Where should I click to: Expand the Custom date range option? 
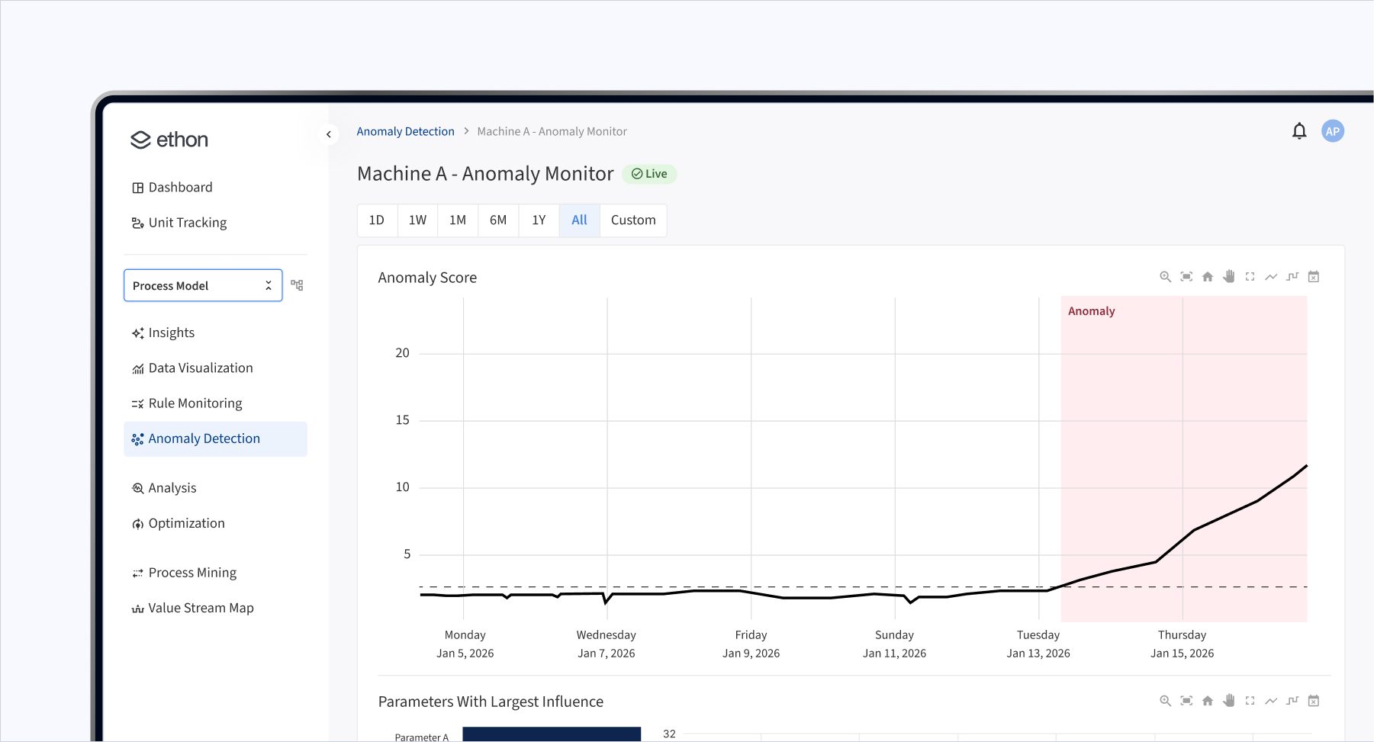633,220
